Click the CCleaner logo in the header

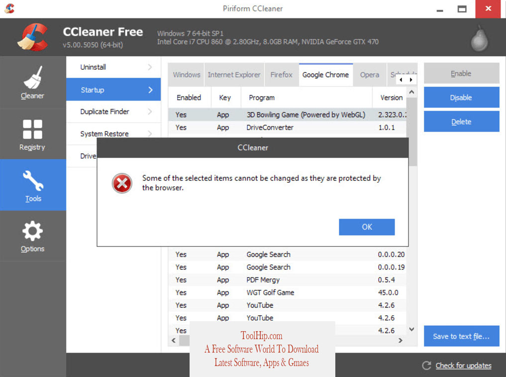pyautogui.click(x=32, y=37)
